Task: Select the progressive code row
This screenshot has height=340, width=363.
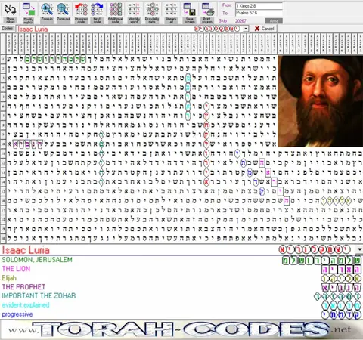Action: pyautogui.click(x=181, y=314)
